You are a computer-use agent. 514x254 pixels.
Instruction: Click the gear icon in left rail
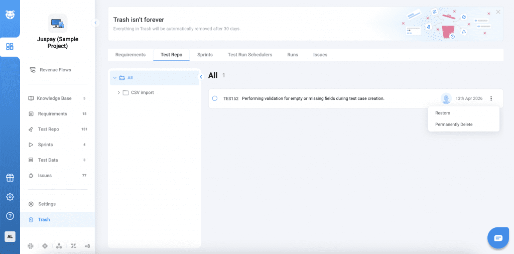10,197
